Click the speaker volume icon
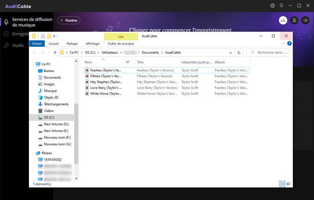 (305, 20)
